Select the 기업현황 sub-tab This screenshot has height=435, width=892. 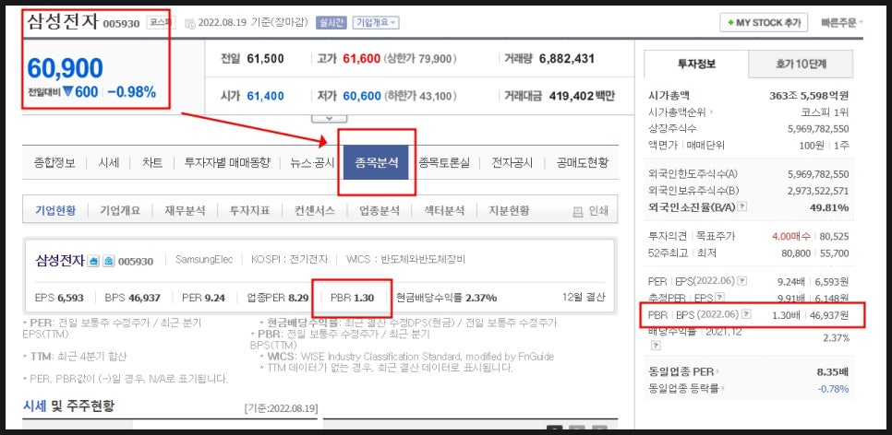tap(54, 211)
